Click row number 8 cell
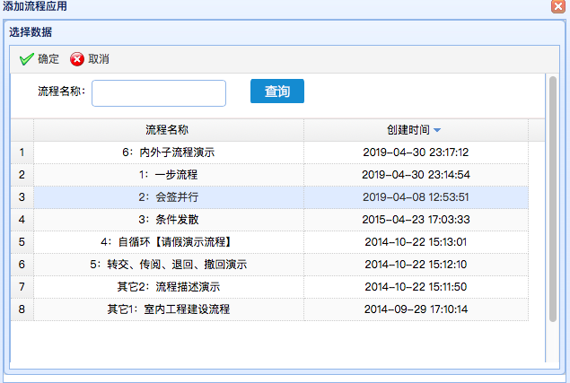570x383 pixels. [22, 309]
